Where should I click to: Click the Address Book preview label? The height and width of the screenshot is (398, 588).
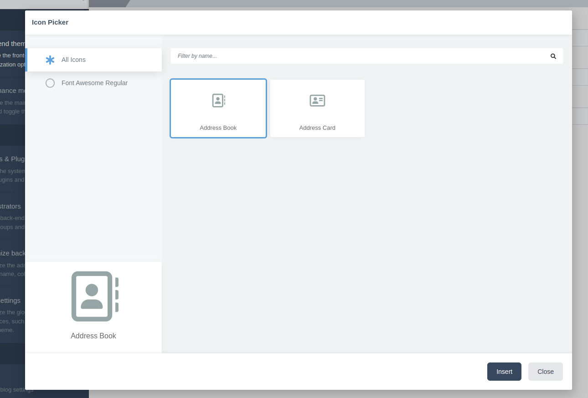click(93, 336)
